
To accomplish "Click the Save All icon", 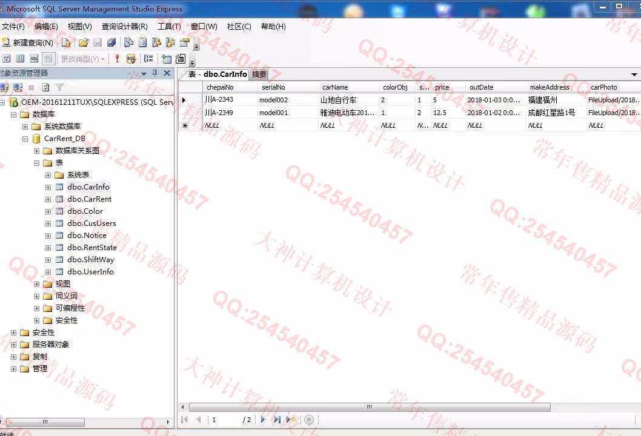I will (x=111, y=42).
